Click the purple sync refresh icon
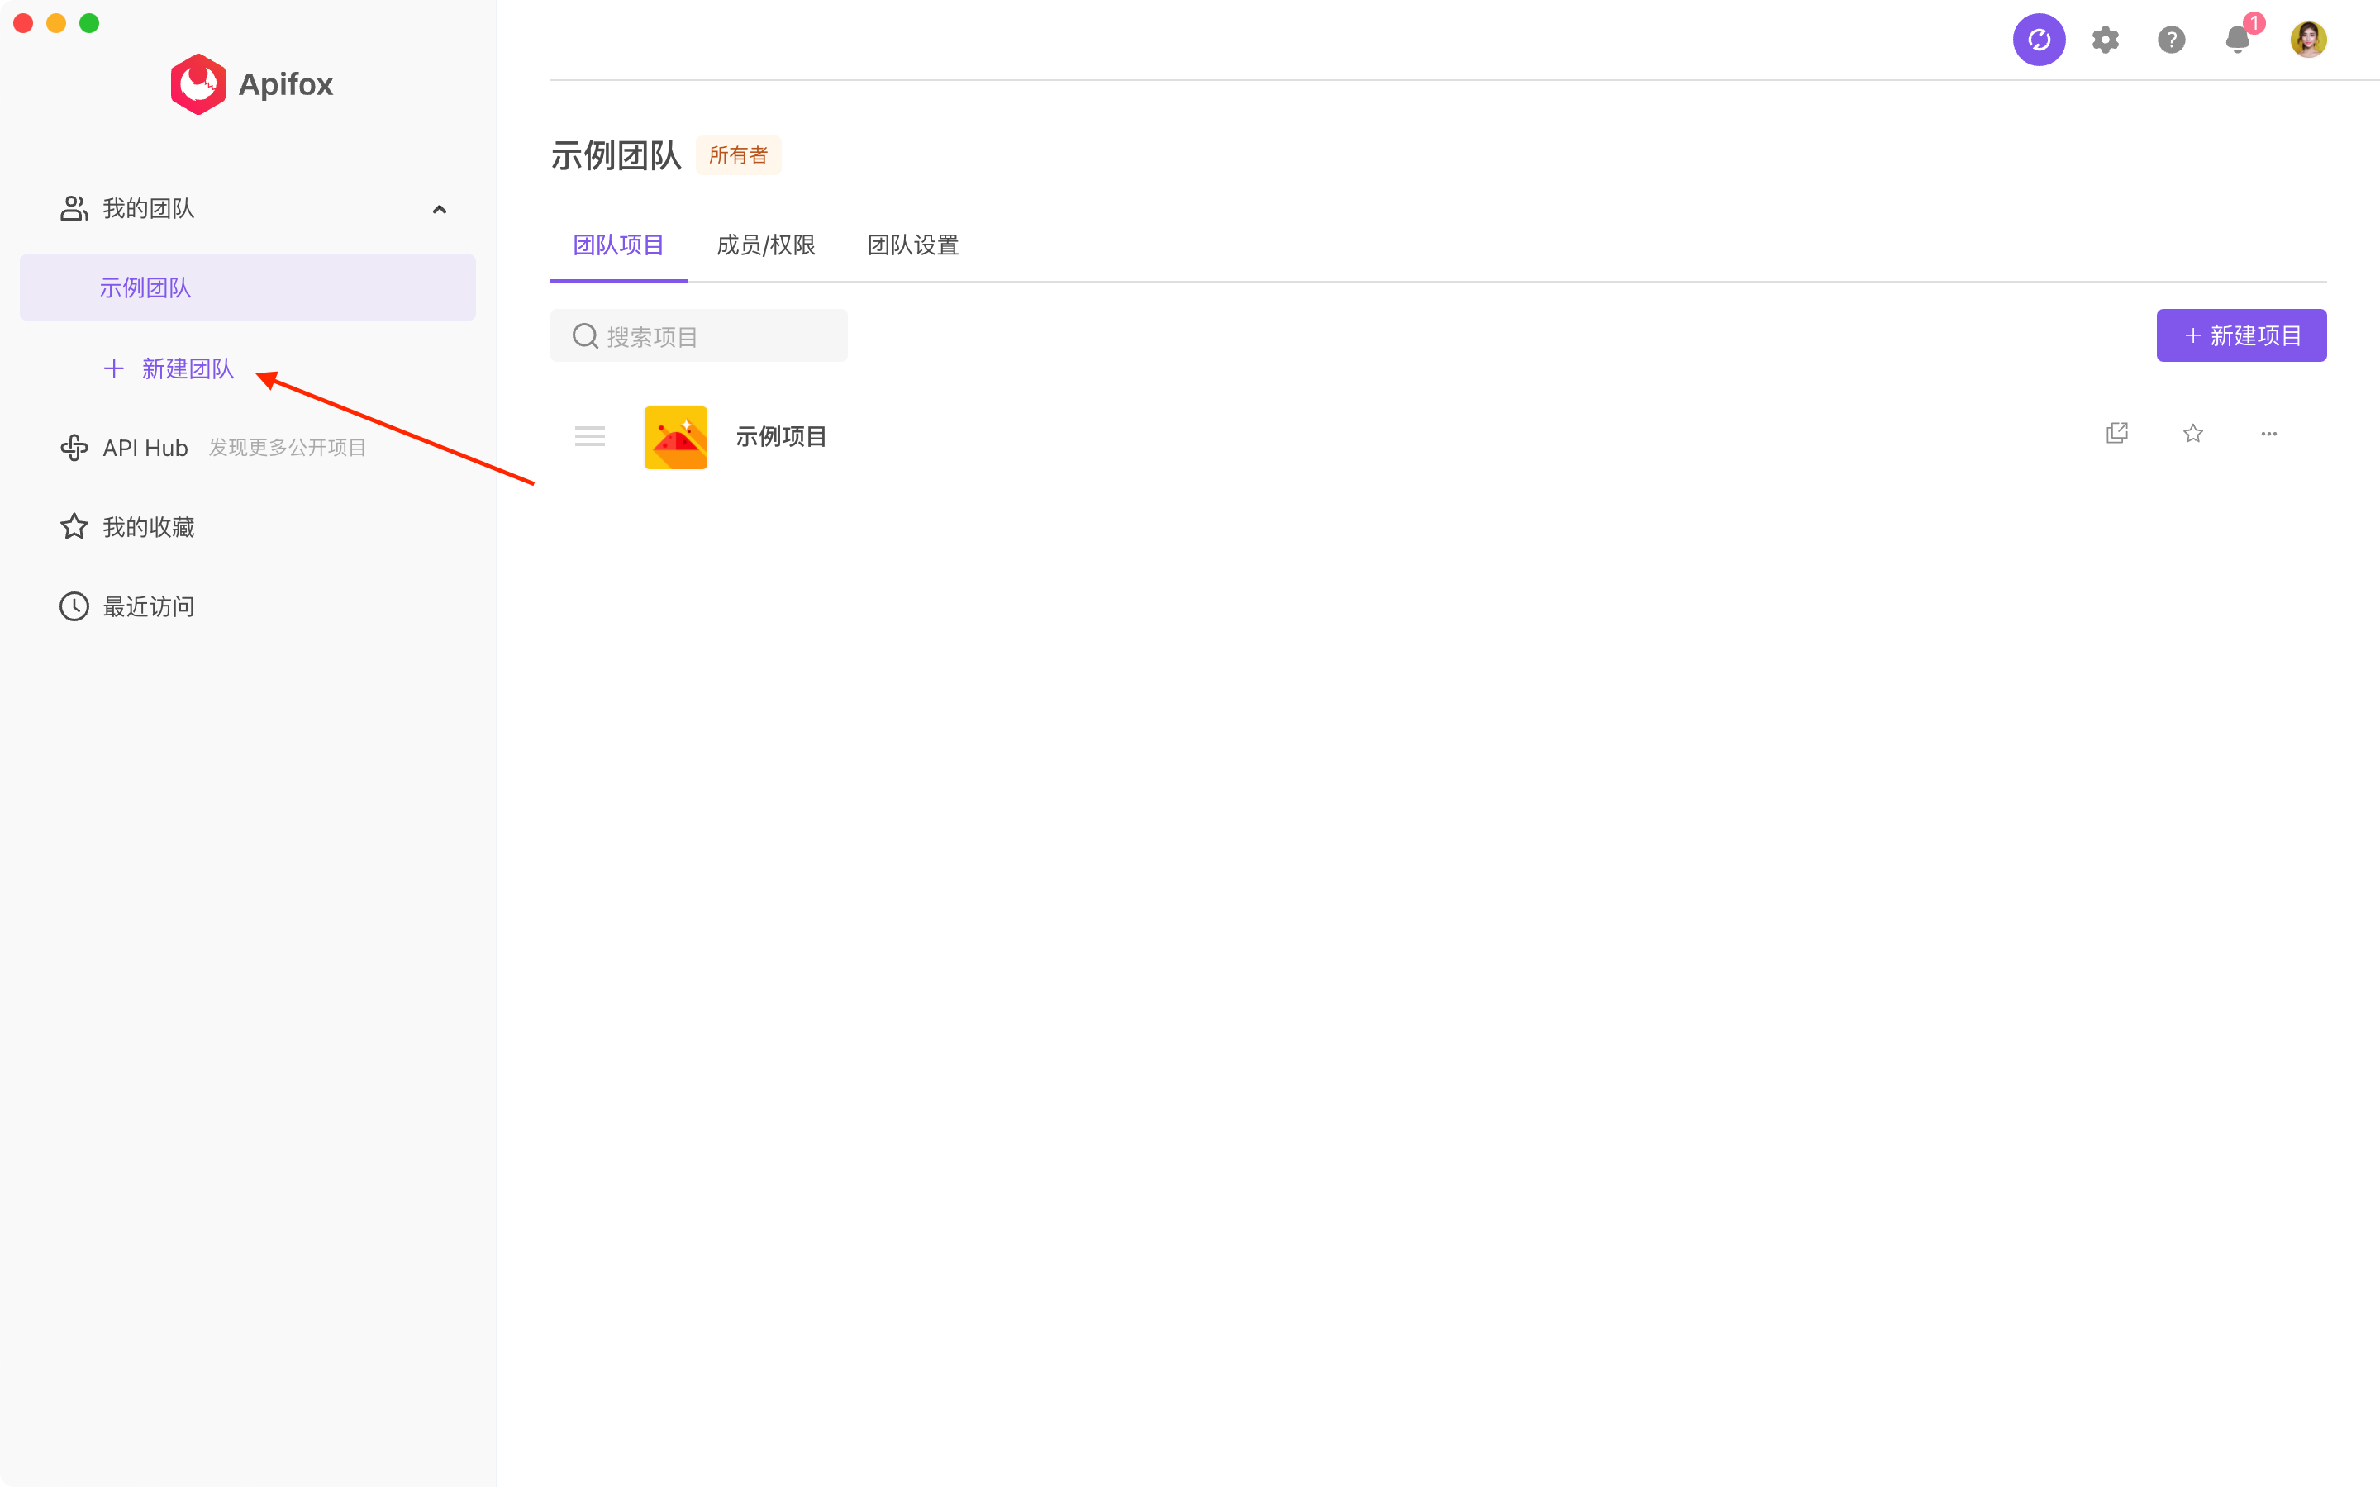The height and width of the screenshot is (1487, 2380). [2039, 40]
